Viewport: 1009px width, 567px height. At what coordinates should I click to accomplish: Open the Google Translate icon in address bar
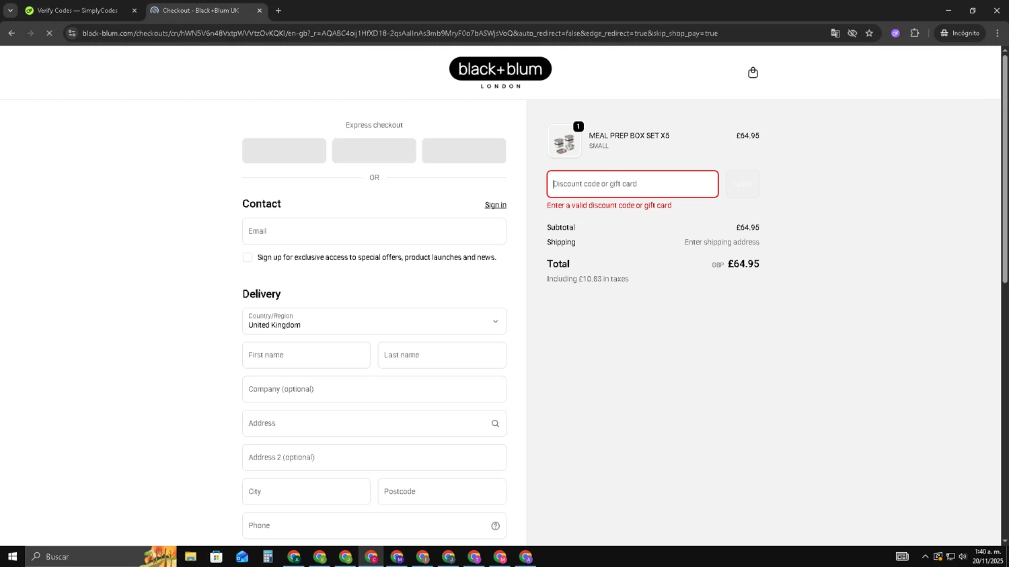835,33
